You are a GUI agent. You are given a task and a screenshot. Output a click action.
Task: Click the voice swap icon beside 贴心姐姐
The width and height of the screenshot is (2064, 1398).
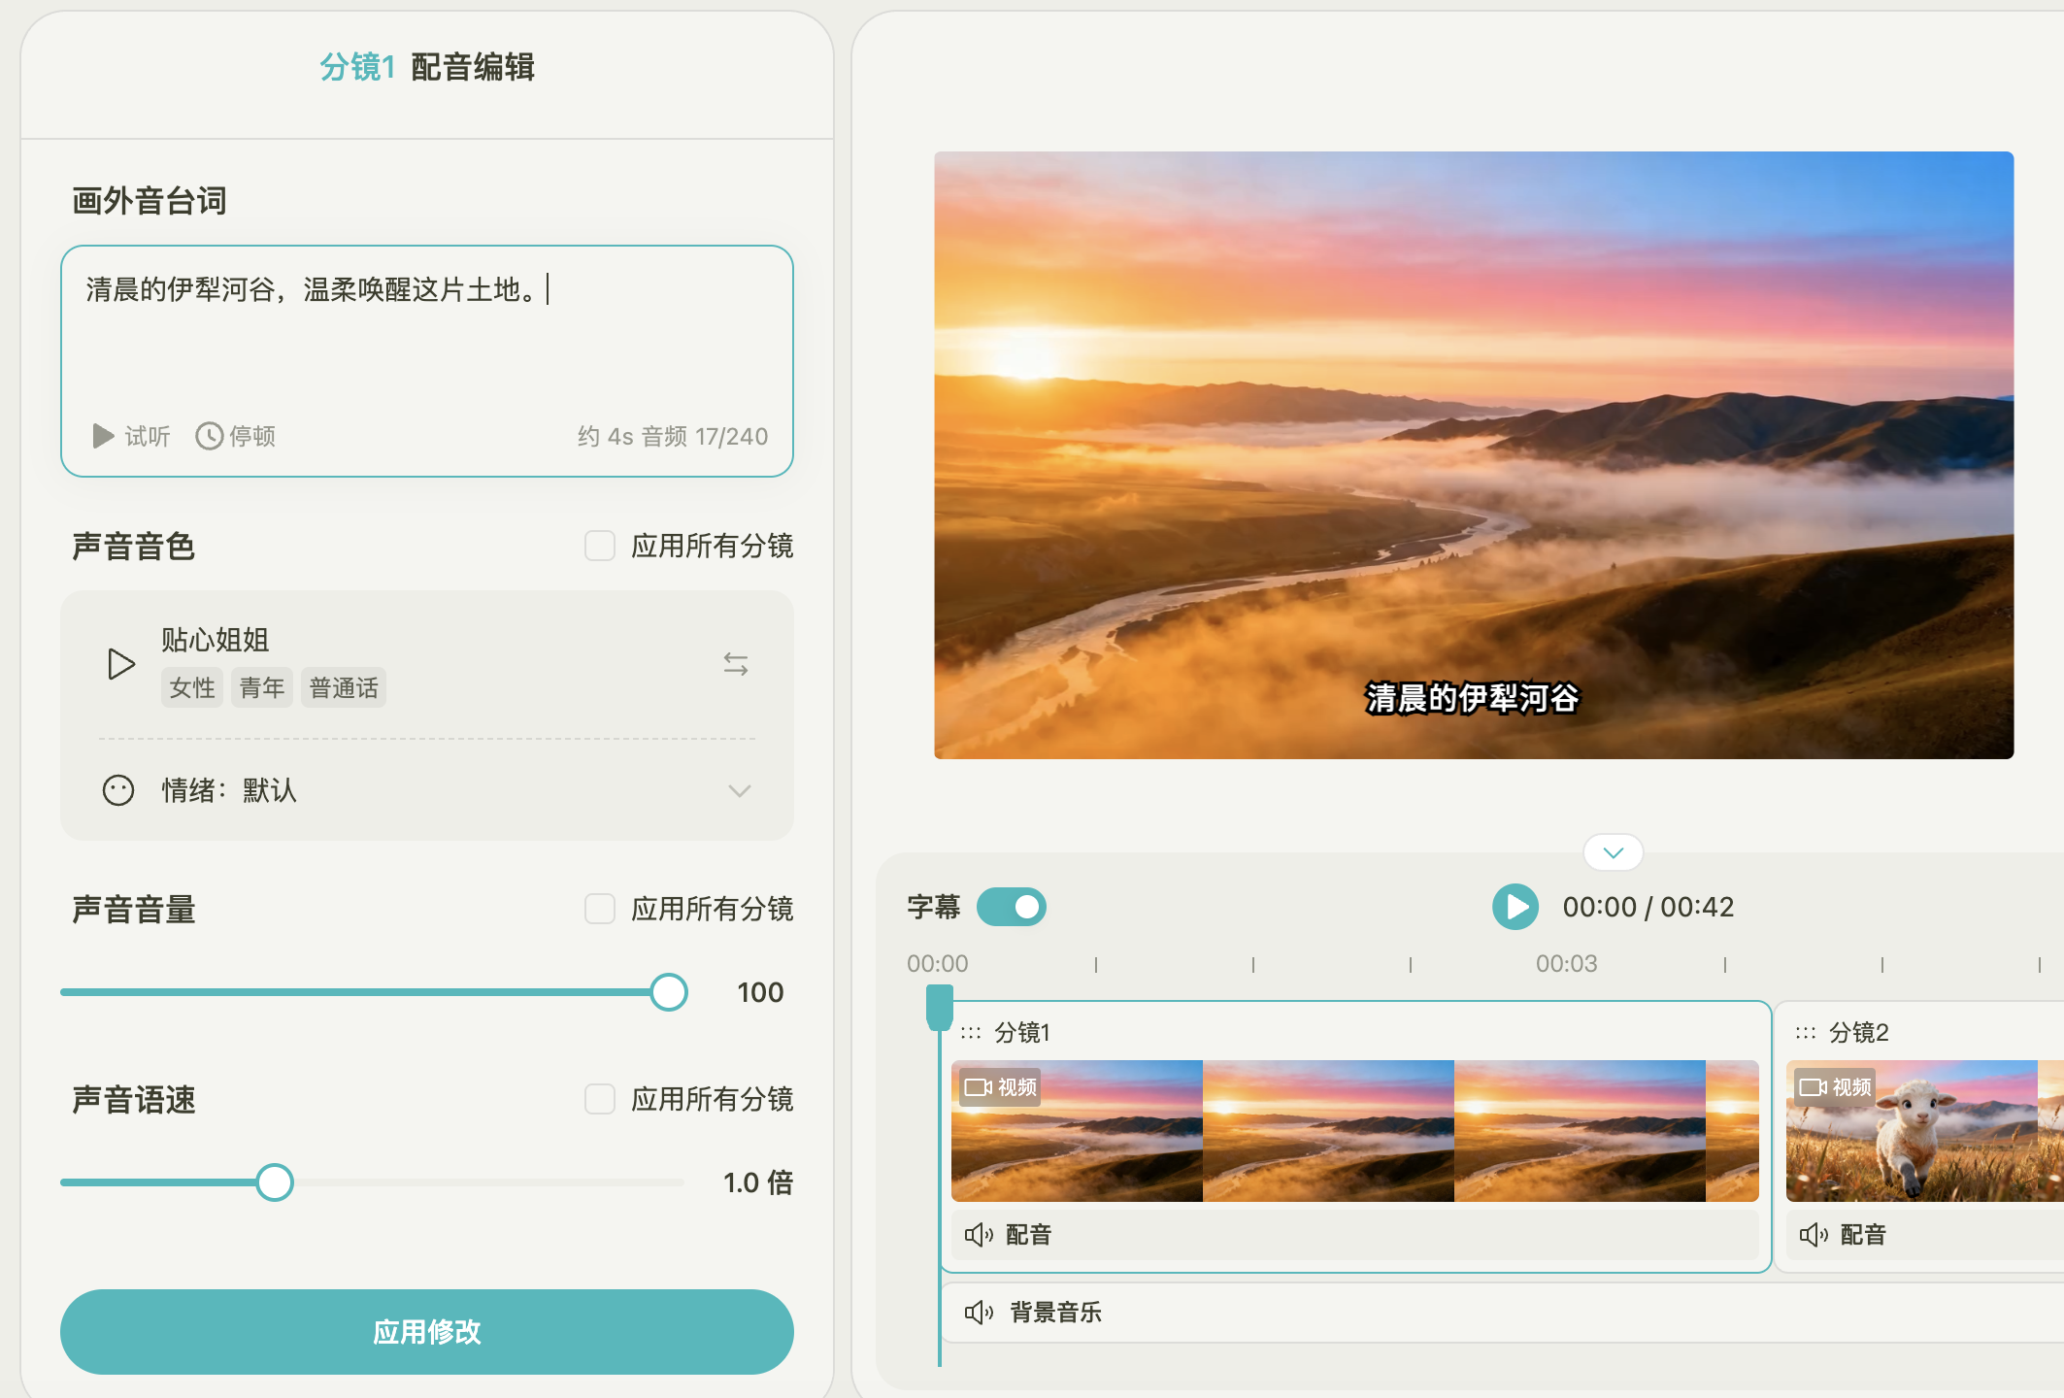[735, 664]
